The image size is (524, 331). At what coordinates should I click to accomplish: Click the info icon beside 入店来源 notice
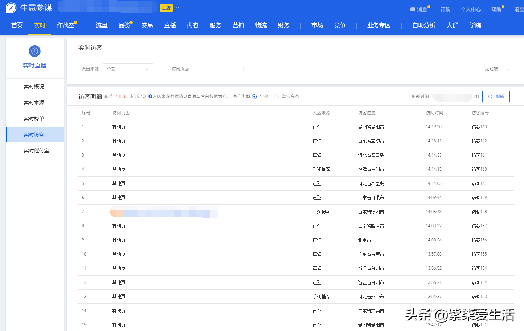(150, 96)
